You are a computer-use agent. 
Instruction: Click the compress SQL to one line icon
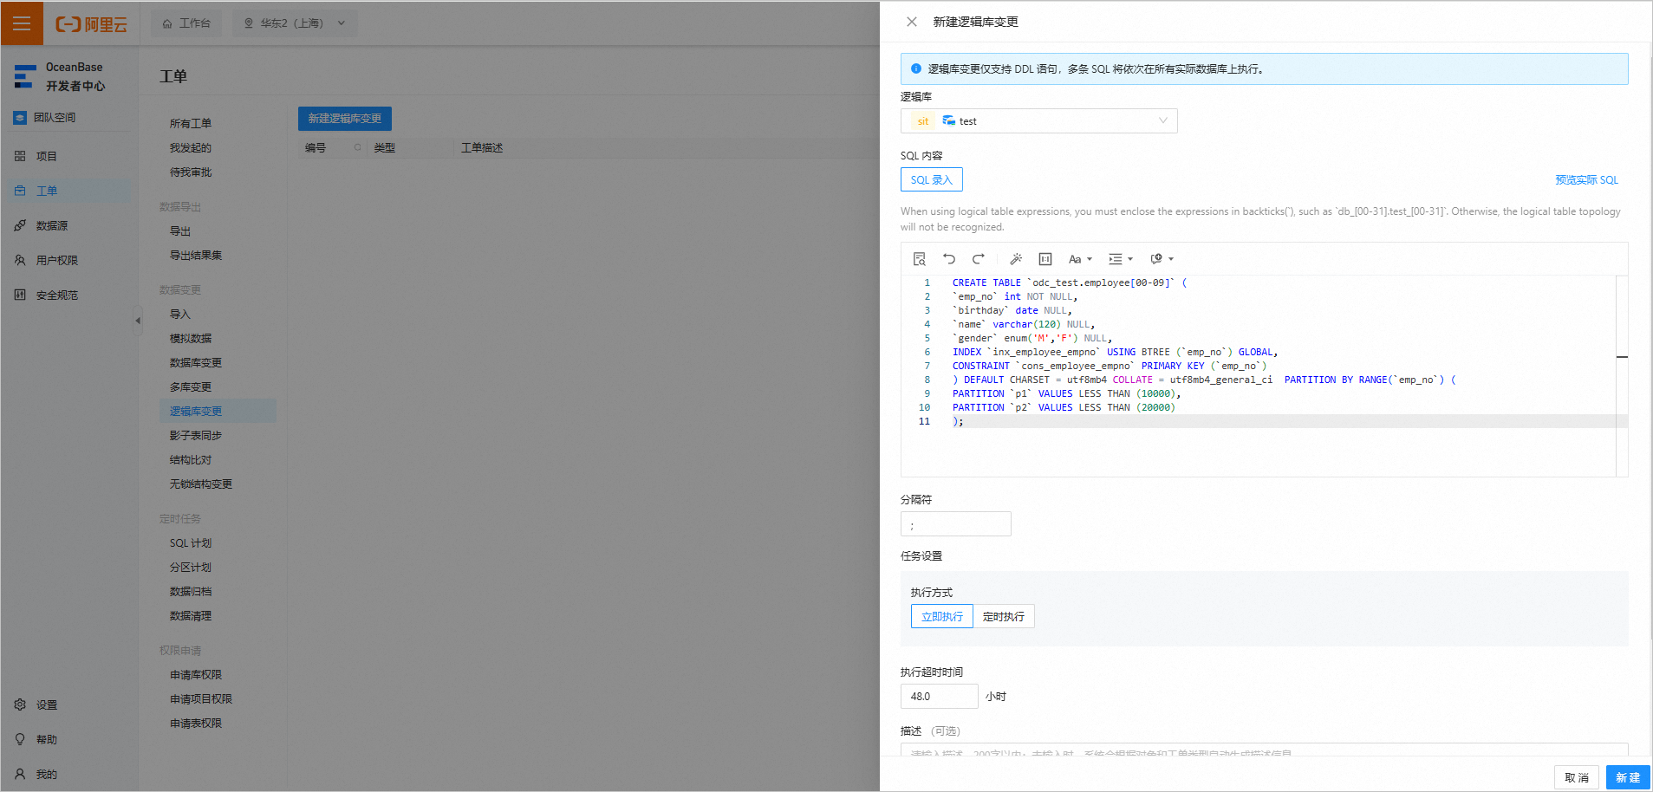pos(1045,259)
